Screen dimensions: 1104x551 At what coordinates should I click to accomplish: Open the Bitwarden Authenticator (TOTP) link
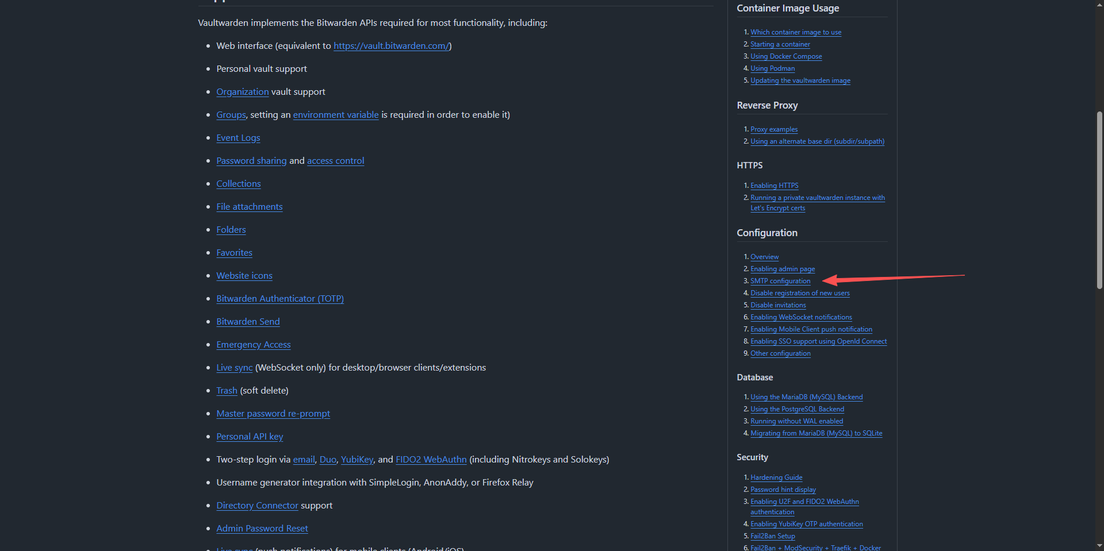pos(279,299)
